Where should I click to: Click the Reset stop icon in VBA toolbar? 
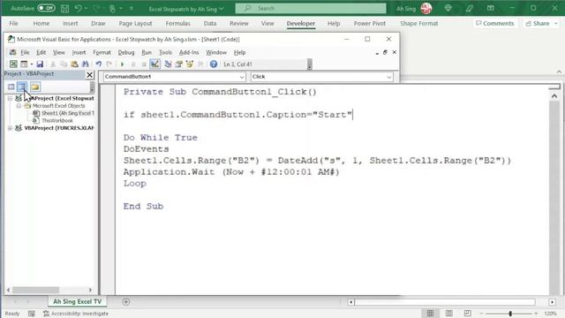point(143,64)
